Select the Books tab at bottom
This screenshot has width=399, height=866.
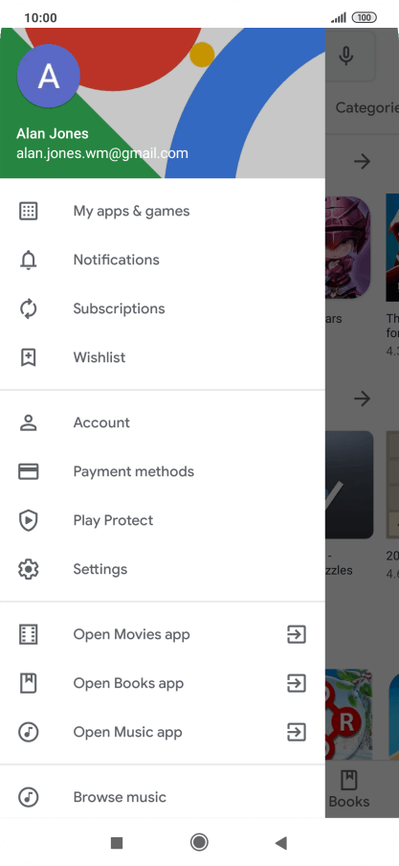(349, 789)
